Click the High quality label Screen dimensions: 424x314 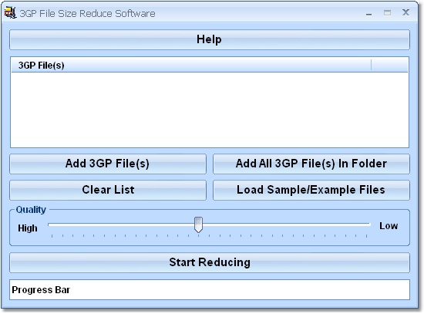(28, 228)
